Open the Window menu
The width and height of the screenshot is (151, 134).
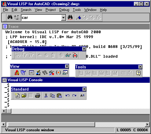point(90,10)
